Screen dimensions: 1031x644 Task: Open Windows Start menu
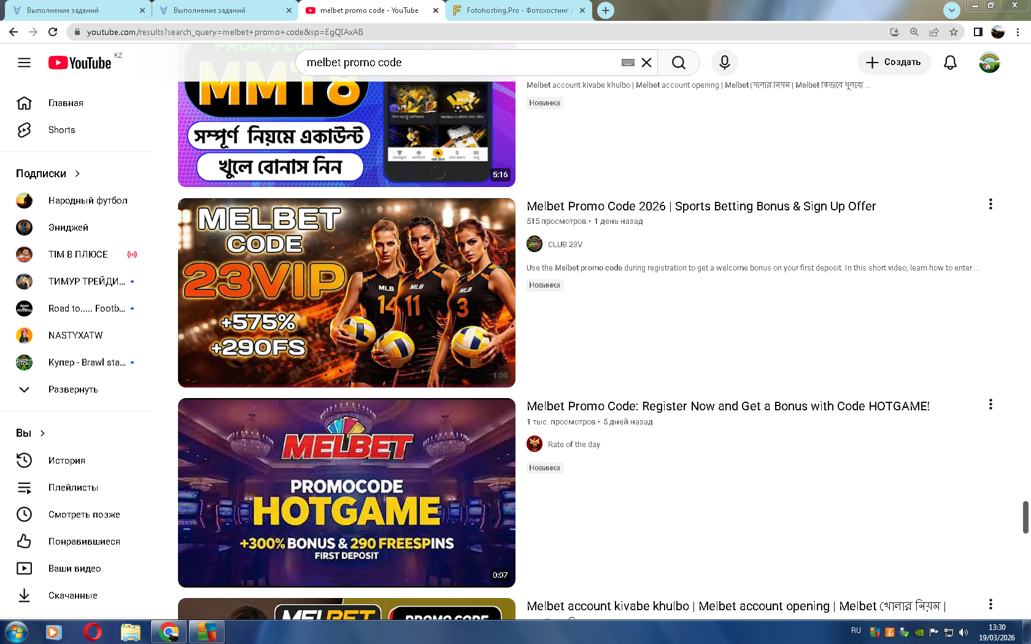[x=16, y=632]
